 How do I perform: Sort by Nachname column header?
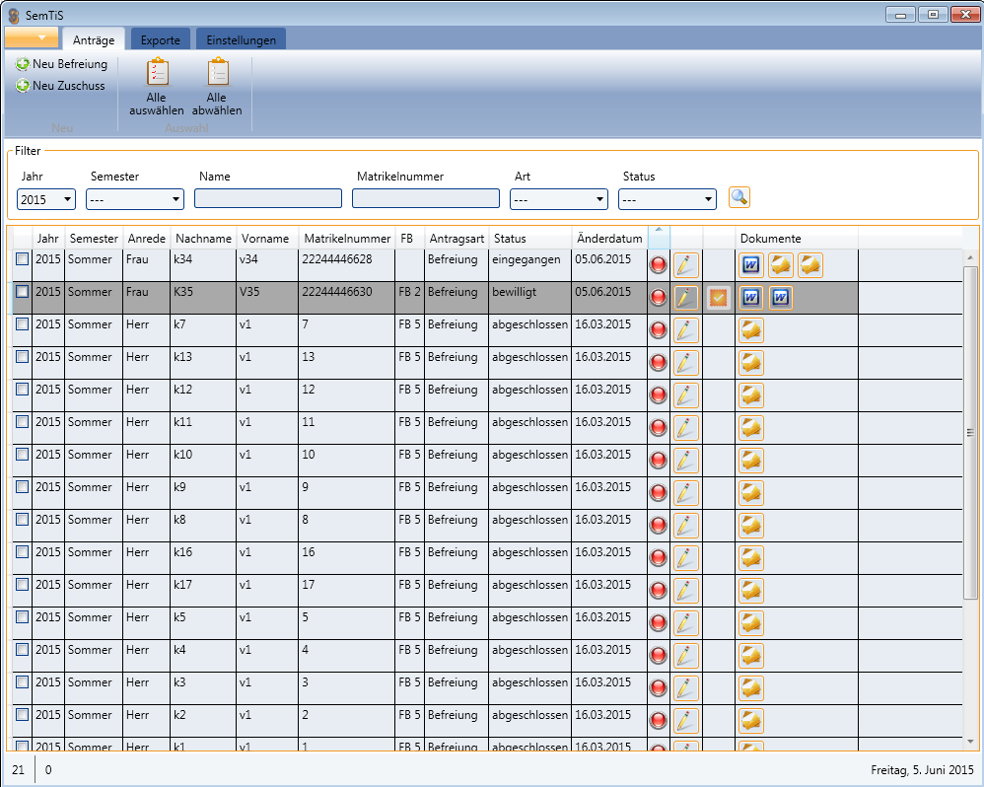(x=203, y=239)
